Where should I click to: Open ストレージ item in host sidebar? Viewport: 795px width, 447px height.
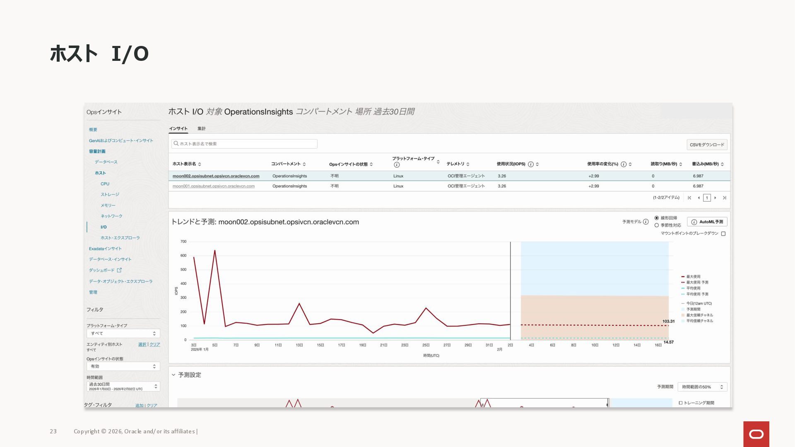pos(110,195)
